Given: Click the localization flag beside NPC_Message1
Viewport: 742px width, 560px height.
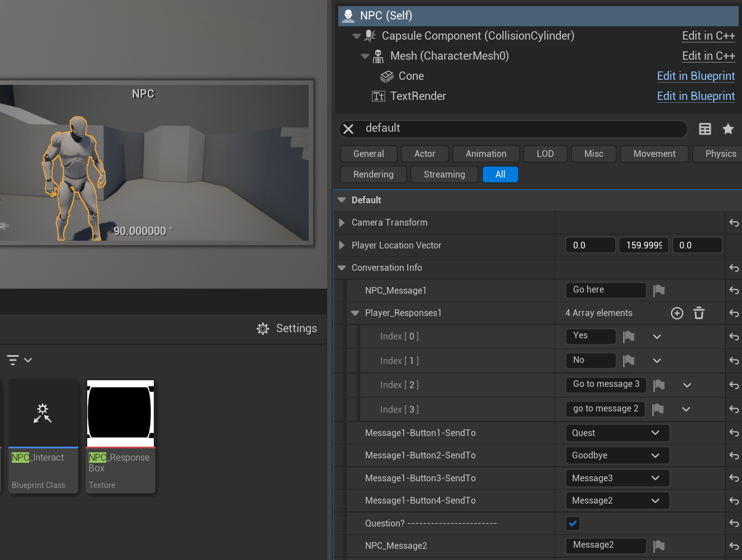Looking at the screenshot, I should point(659,290).
